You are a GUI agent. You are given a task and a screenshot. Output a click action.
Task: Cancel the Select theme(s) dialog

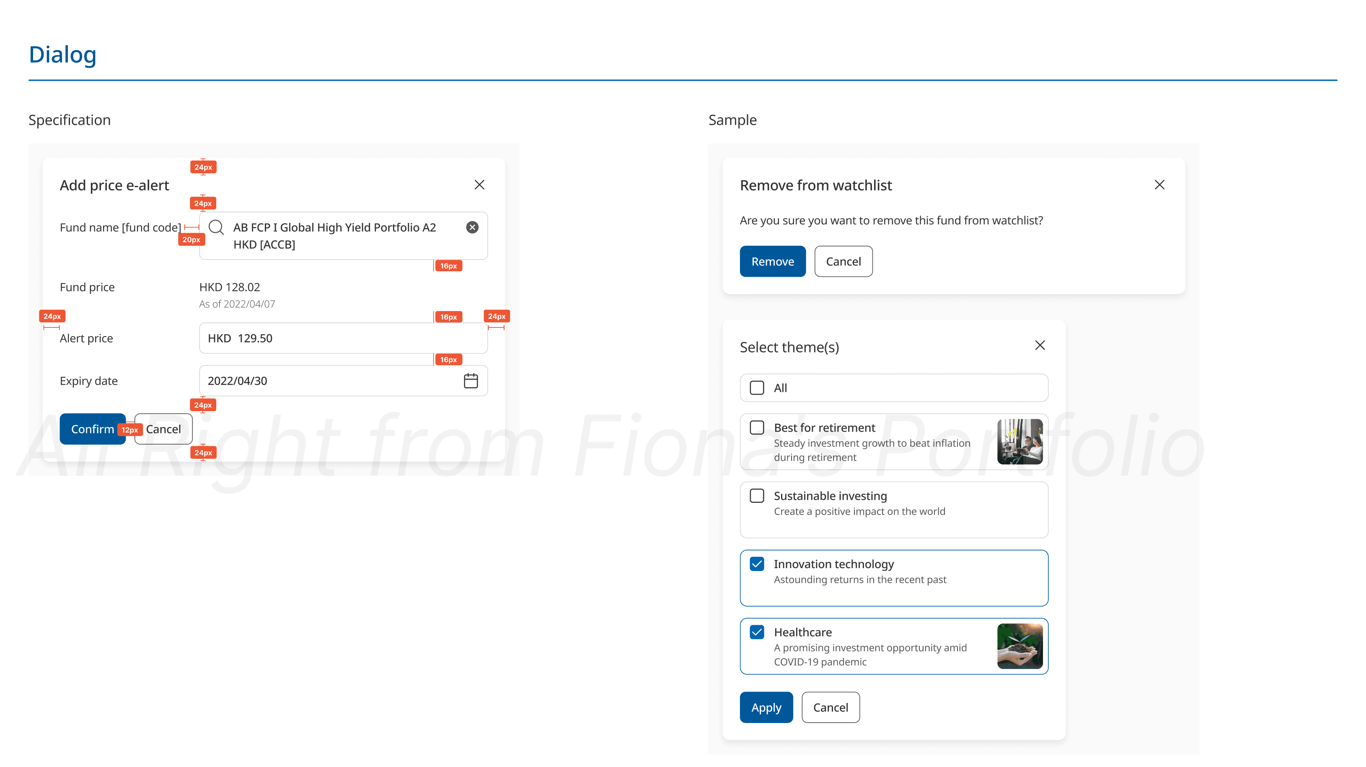(830, 707)
